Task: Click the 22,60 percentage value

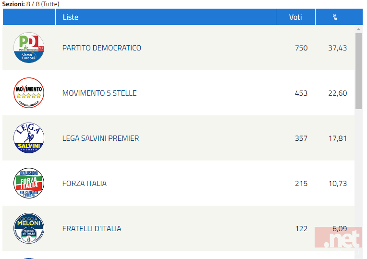Action: [338, 93]
